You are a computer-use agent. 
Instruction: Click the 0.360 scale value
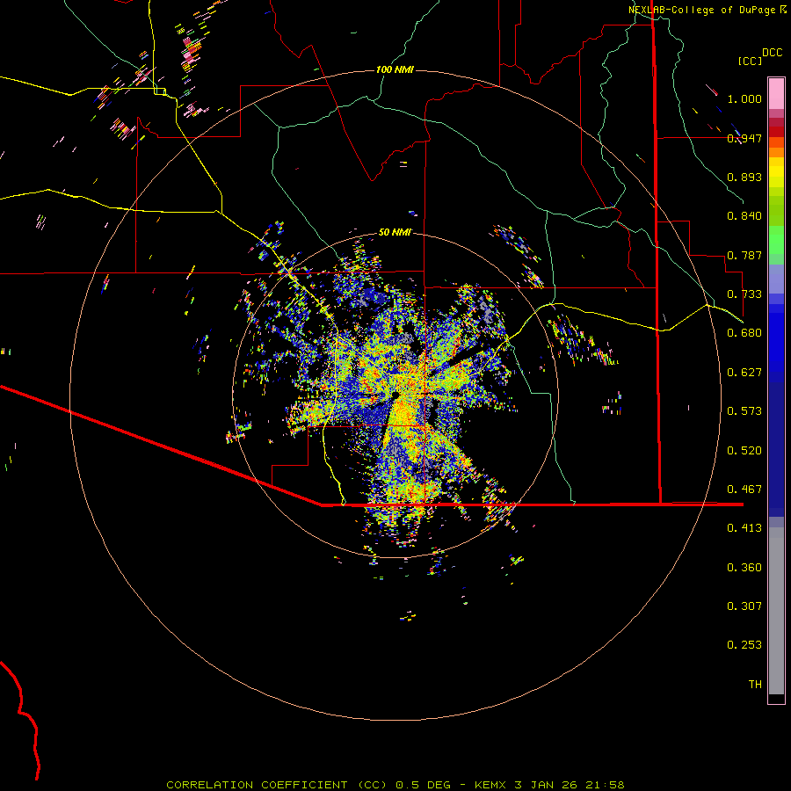point(744,568)
